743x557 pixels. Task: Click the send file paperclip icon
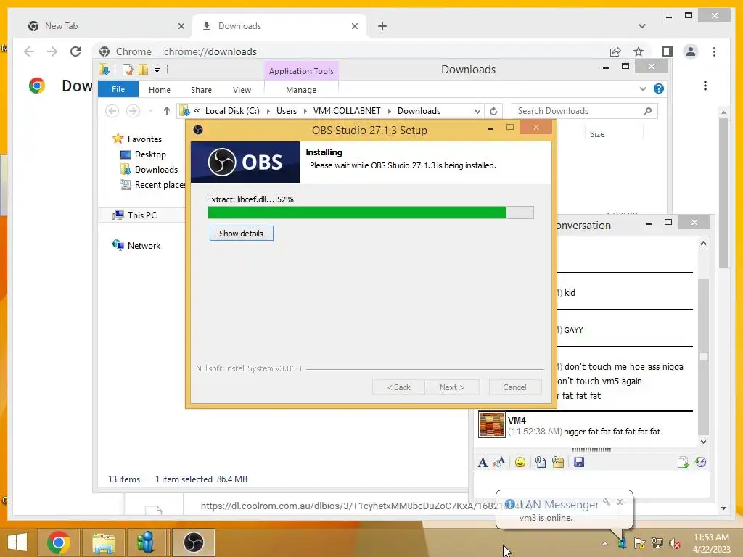(x=540, y=462)
